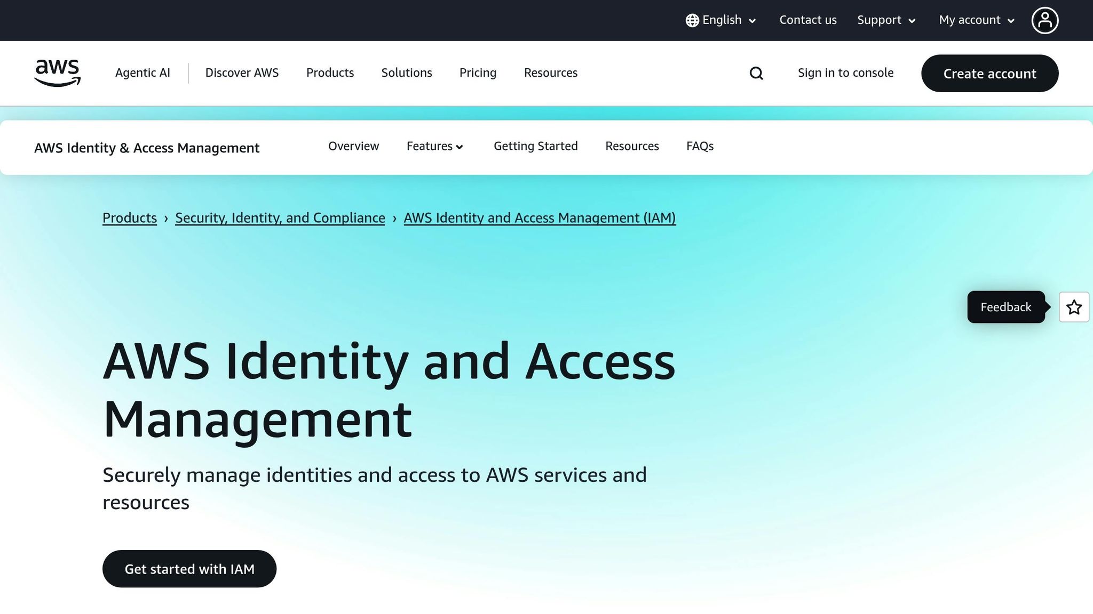The width and height of the screenshot is (1093, 614).
Task: Click the AWS logo
Action: coord(58,73)
